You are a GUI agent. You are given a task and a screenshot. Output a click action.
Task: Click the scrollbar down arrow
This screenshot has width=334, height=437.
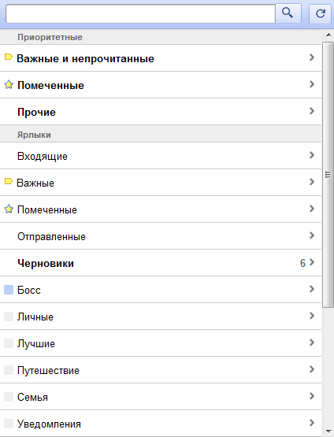coord(328,431)
